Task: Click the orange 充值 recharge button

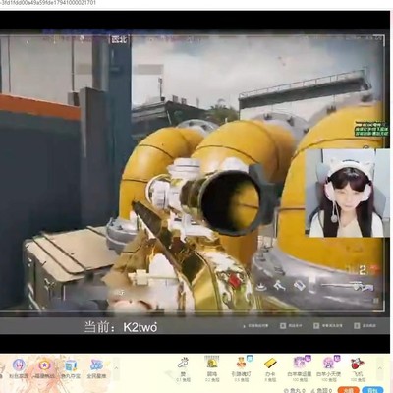Action: pyautogui.click(x=348, y=390)
